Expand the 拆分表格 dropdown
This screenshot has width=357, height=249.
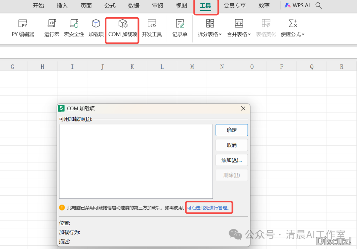tap(210, 34)
